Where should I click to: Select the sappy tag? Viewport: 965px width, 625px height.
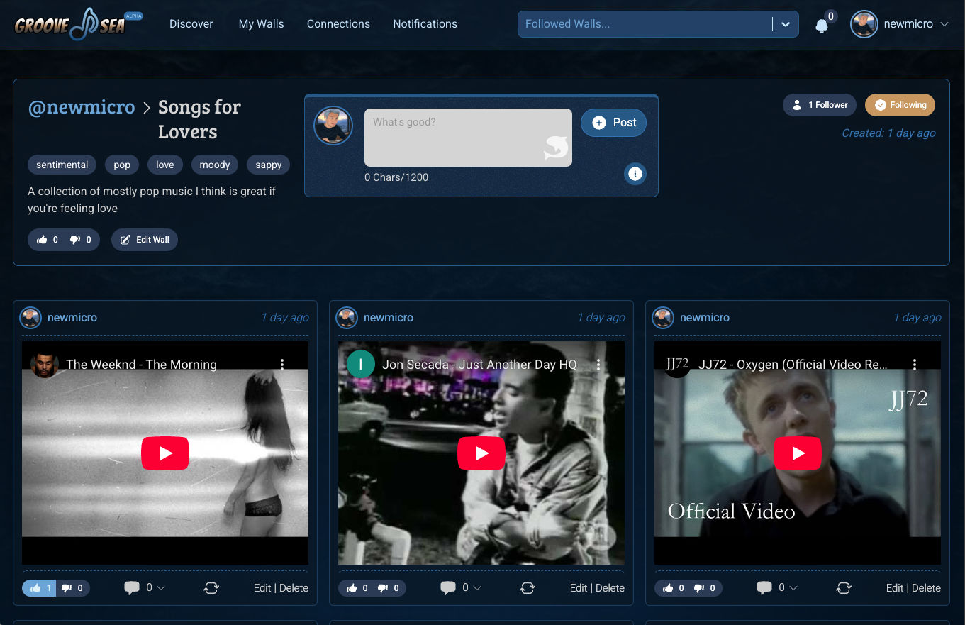(x=269, y=165)
